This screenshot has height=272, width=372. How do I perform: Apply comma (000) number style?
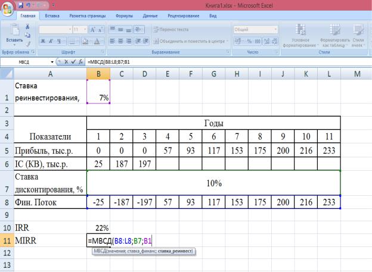click(258, 41)
